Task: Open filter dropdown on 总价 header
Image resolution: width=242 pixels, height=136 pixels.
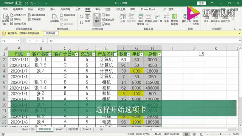Action: tap(160, 54)
